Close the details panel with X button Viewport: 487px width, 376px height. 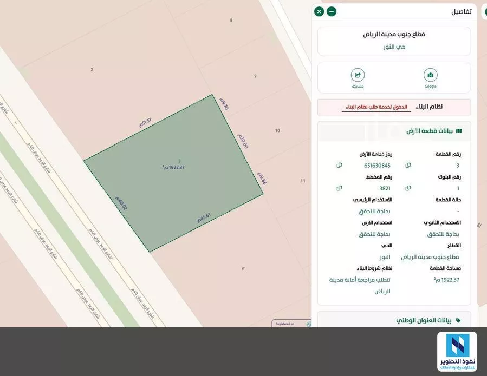coord(319,11)
